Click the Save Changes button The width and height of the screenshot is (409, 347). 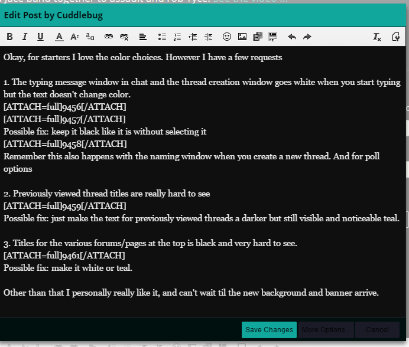click(x=269, y=330)
